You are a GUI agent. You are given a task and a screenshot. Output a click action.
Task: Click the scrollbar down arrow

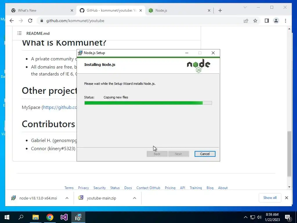[289, 187]
